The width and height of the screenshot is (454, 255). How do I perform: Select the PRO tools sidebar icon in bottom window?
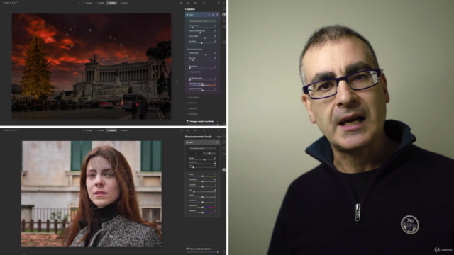[224, 154]
